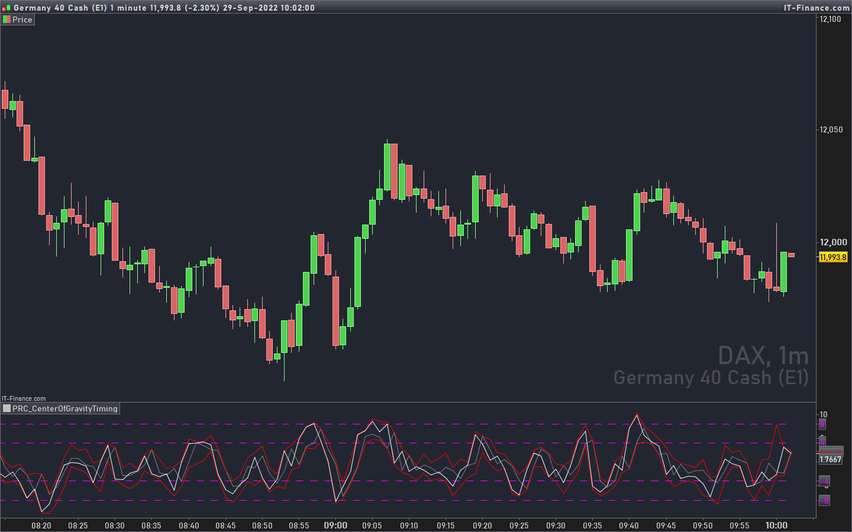This screenshot has width=852, height=532.
Task: Click the gray indicator swatch beside PRC_CenterOfGravityTiming
Action: coord(7,408)
